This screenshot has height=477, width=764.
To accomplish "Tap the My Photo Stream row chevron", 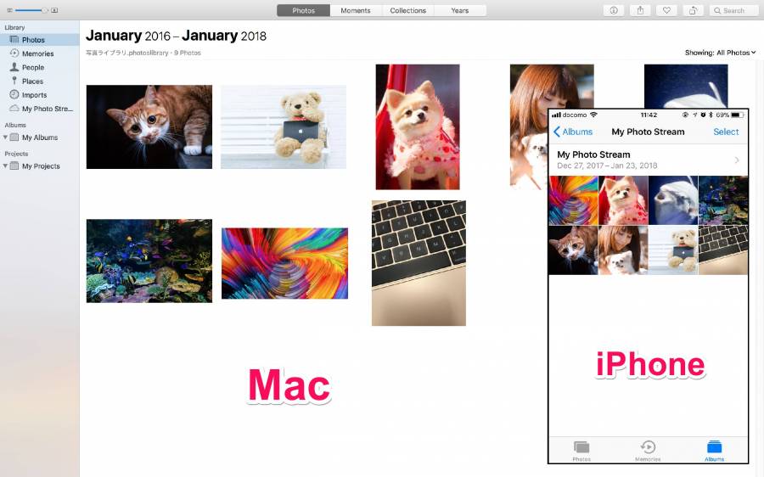I will 737,160.
